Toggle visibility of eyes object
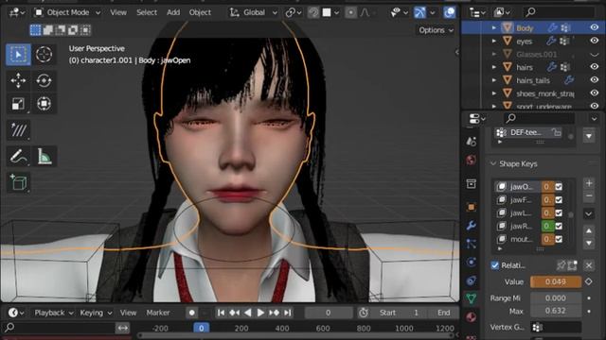The width and height of the screenshot is (606, 340). [x=594, y=41]
